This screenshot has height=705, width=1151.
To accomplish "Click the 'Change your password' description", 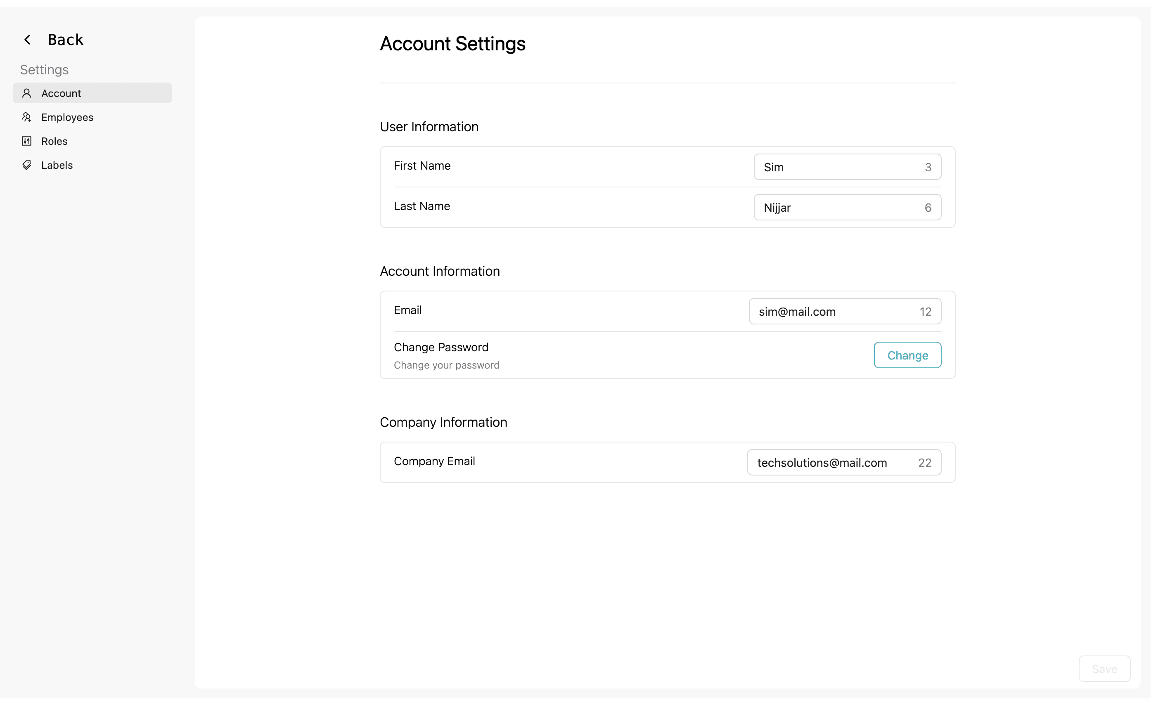I will pos(447,365).
